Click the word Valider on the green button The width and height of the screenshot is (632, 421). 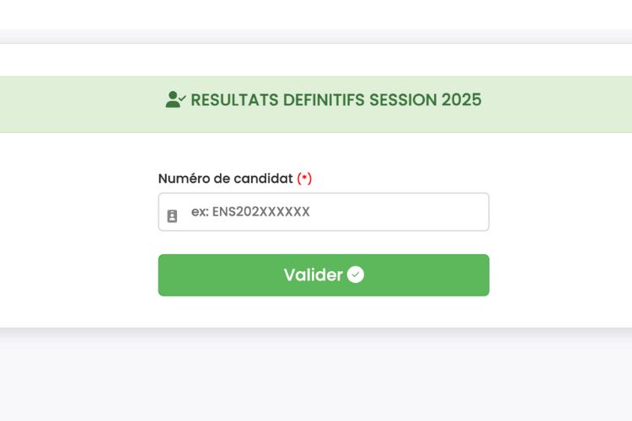(x=313, y=274)
